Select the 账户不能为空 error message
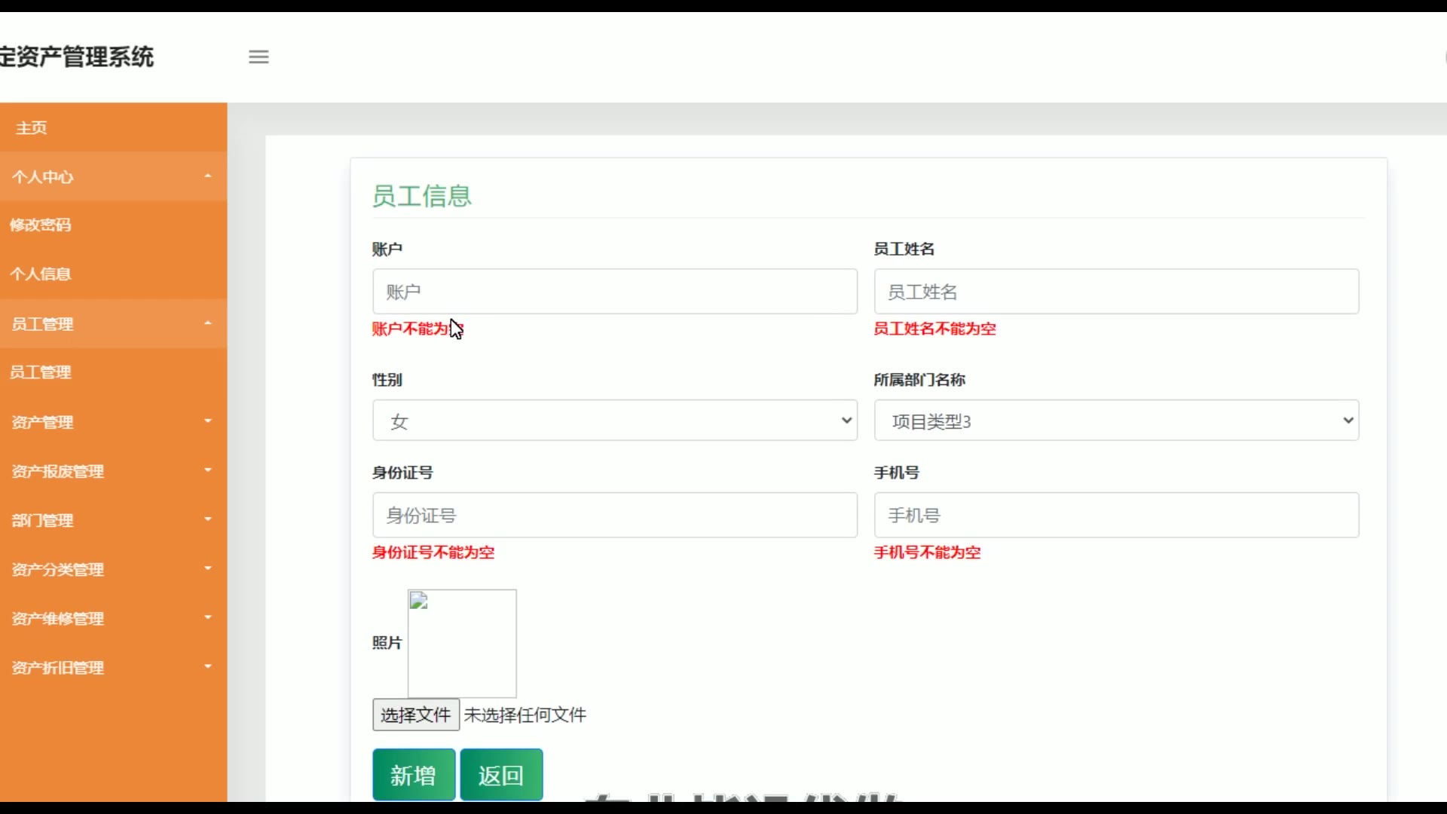 (418, 329)
